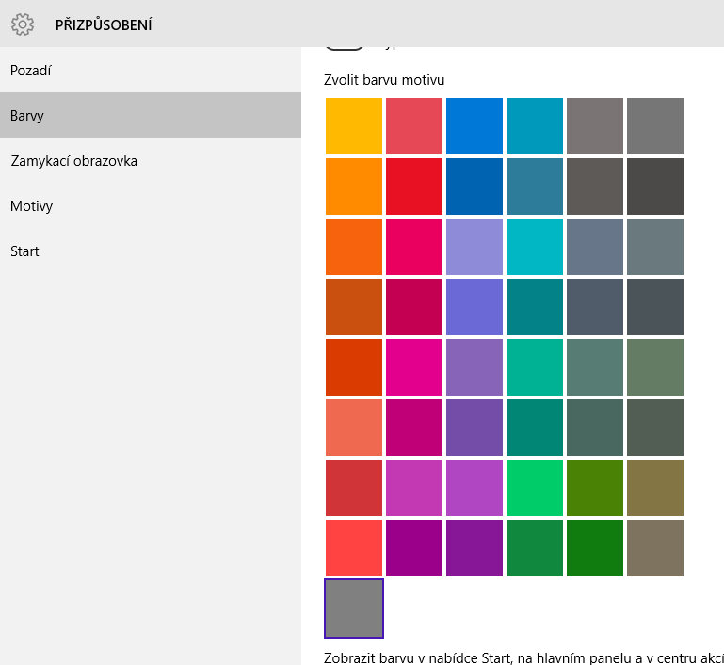Select the bright azure blue swatch
Screen dimensions: 724x665
(x=475, y=126)
